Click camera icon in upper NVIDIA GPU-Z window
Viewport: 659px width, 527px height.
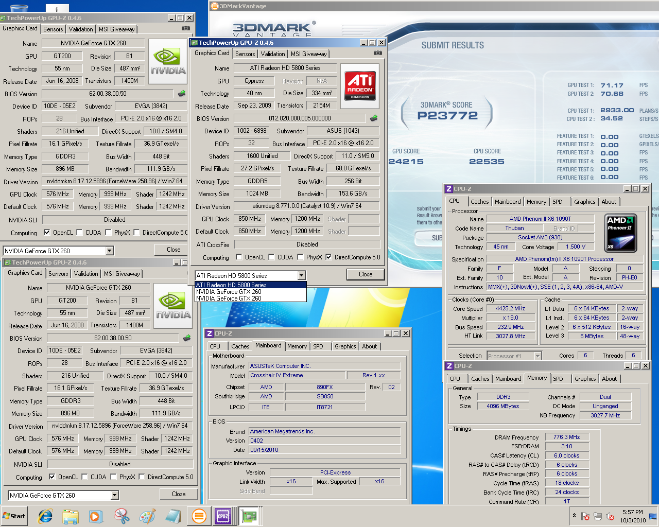tap(186, 28)
